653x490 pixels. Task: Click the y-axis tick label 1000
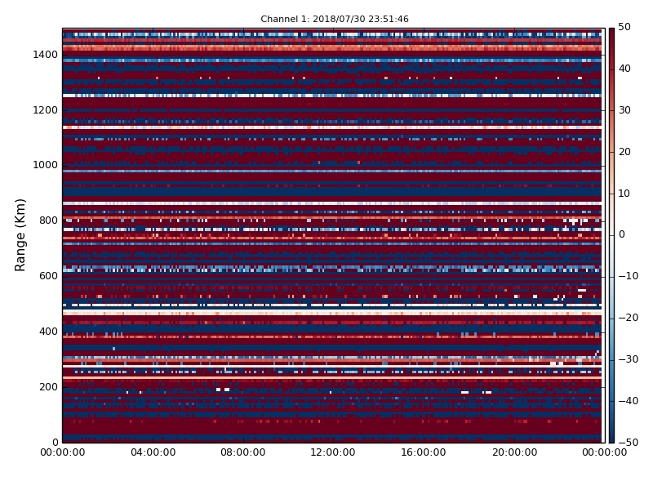(x=46, y=165)
